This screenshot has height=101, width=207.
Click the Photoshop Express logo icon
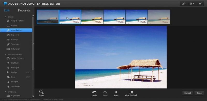tap(5, 4)
